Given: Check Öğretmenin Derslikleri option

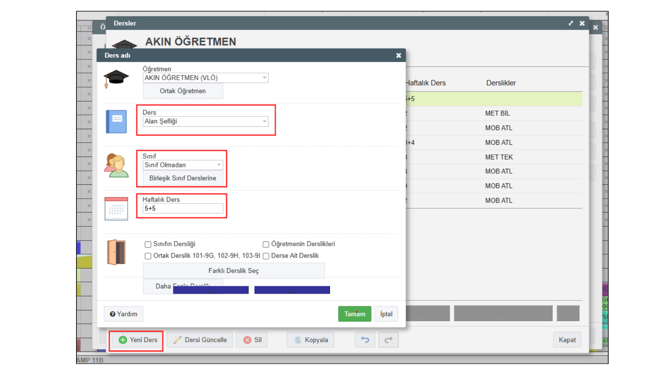Looking at the screenshot, I should pyautogui.click(x=266, y=244).
